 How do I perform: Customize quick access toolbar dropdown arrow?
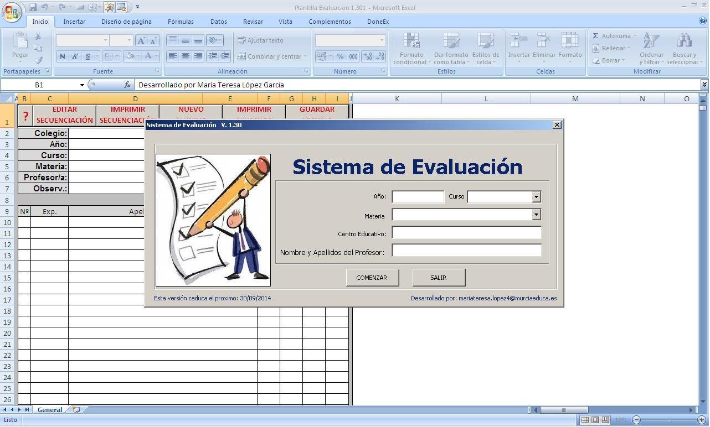(x=137, y=7)
